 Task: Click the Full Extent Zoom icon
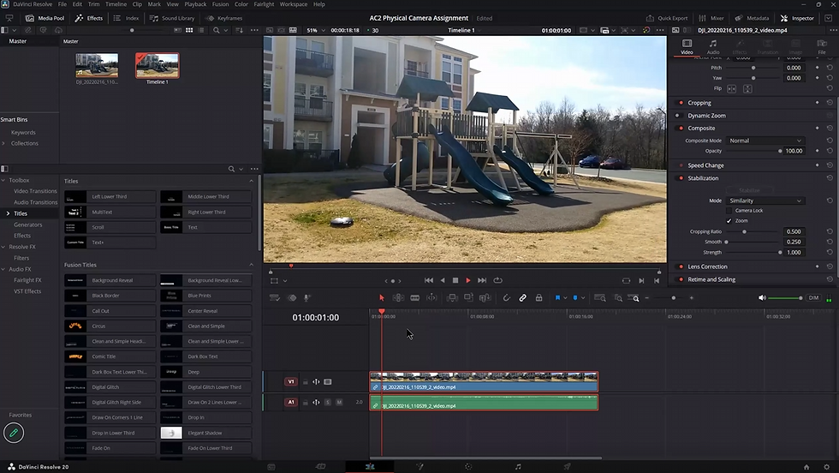pyautogui.click(x=600, y=298)
